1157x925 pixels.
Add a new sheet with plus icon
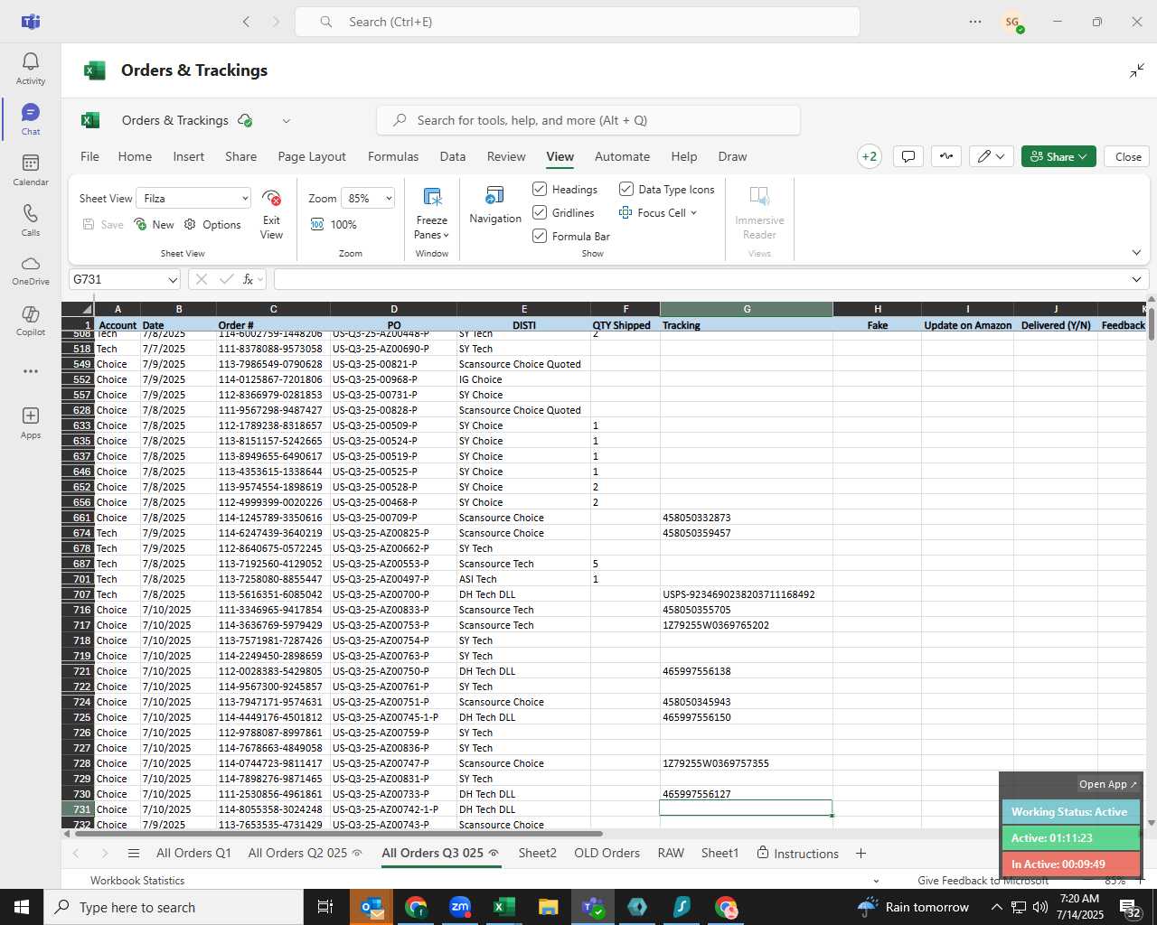(861, 854)
